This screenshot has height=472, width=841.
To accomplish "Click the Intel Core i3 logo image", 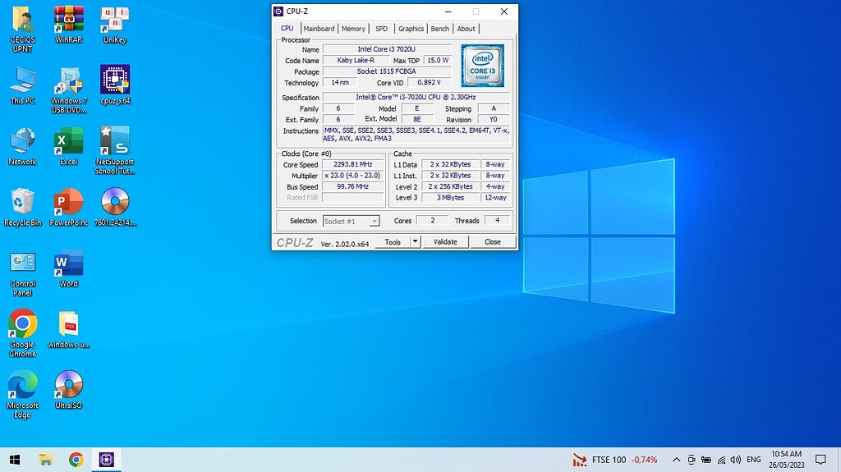I will pos(482,66).
